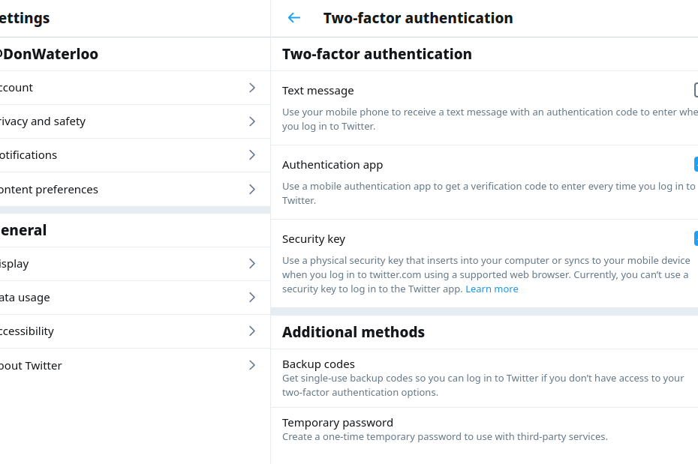The image size is (698, 464).
Task: Uncheck the Security key checkbox
Action: pyautogui.click(x=695, y=239)
